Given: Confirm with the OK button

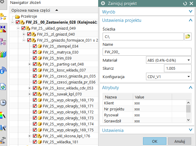Looking at the screenshot, I should 155,141.
